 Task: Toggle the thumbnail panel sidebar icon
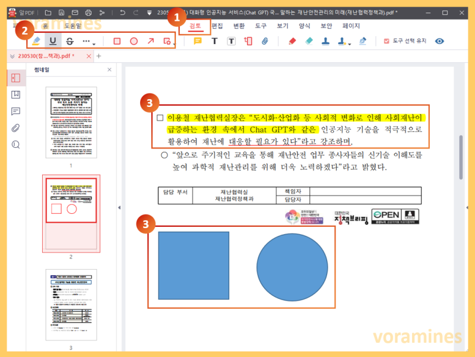(x=16, y=78)
